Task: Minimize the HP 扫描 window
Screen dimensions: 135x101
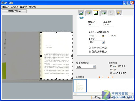Action: [124, 3]
